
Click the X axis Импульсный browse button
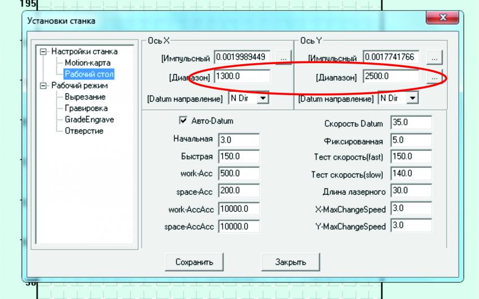[x=285, y=58]
